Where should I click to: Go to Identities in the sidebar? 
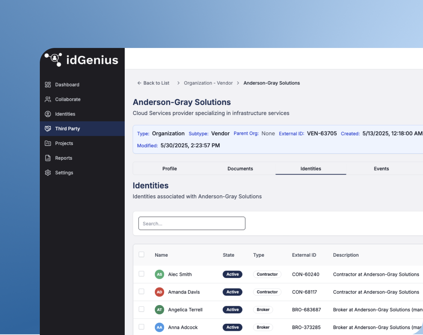(82, 114)
